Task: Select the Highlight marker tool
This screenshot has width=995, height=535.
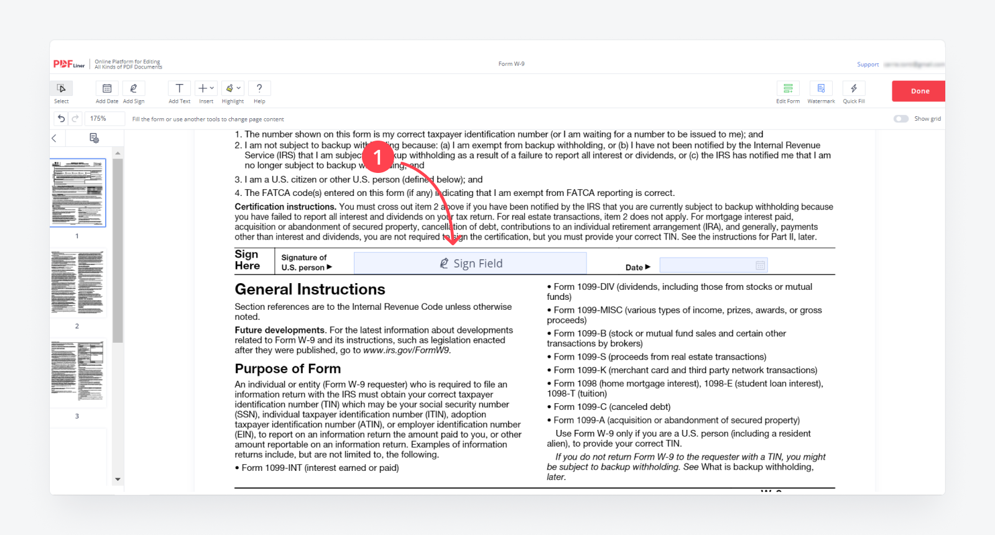Action: pos(229,88)
